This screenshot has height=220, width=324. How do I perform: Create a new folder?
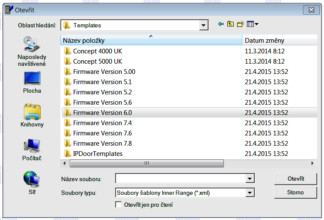click(240, 24)
